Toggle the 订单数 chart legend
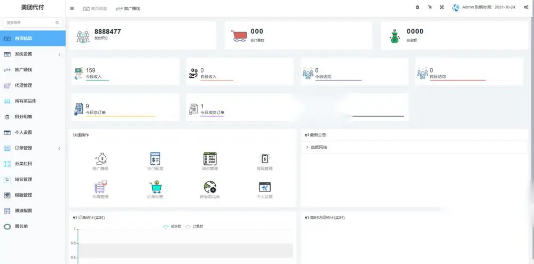The image size is (534, 264). pyautogui.click(x=194, y=226)
